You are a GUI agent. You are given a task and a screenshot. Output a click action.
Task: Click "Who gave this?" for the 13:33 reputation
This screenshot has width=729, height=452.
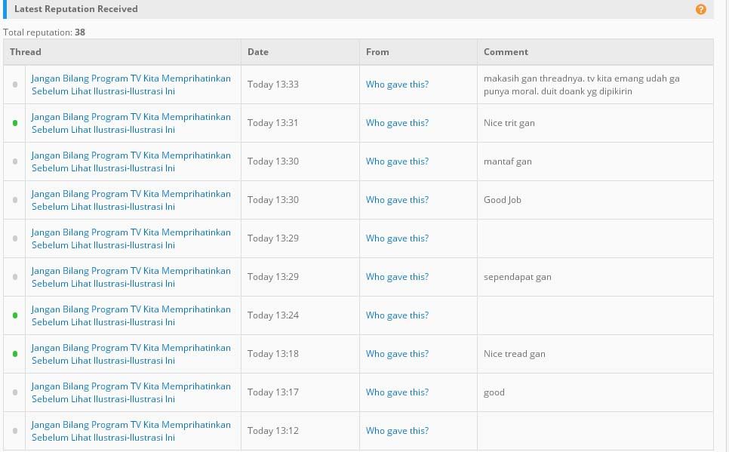(397, 85)
